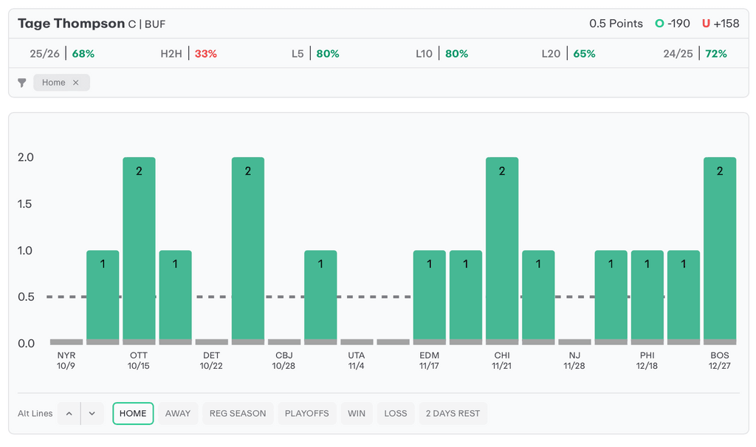Click the BOS 12/27 bar
The height and width of the screenshot is (447, 756).
(x=720, y=251)
